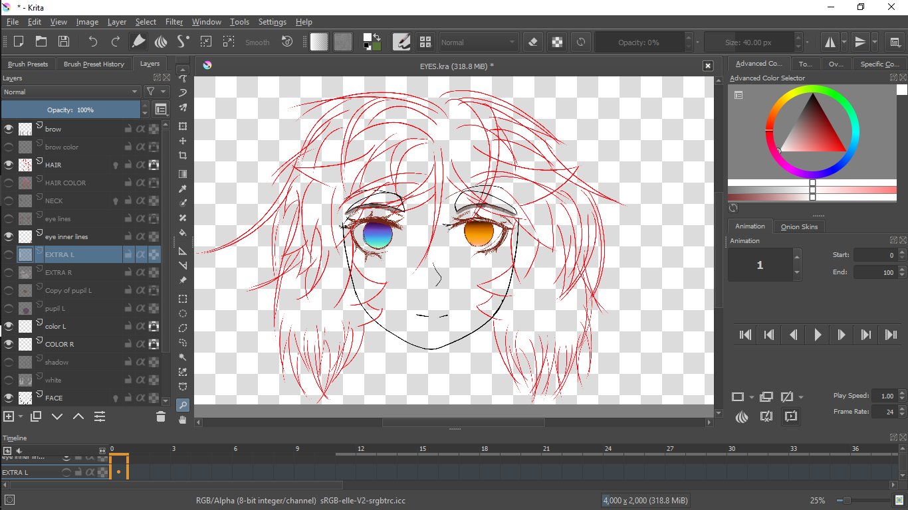Open the new layer type dropdown arrow
The width and height of the screenshot is (908, 510).
[x=19, y=416]
